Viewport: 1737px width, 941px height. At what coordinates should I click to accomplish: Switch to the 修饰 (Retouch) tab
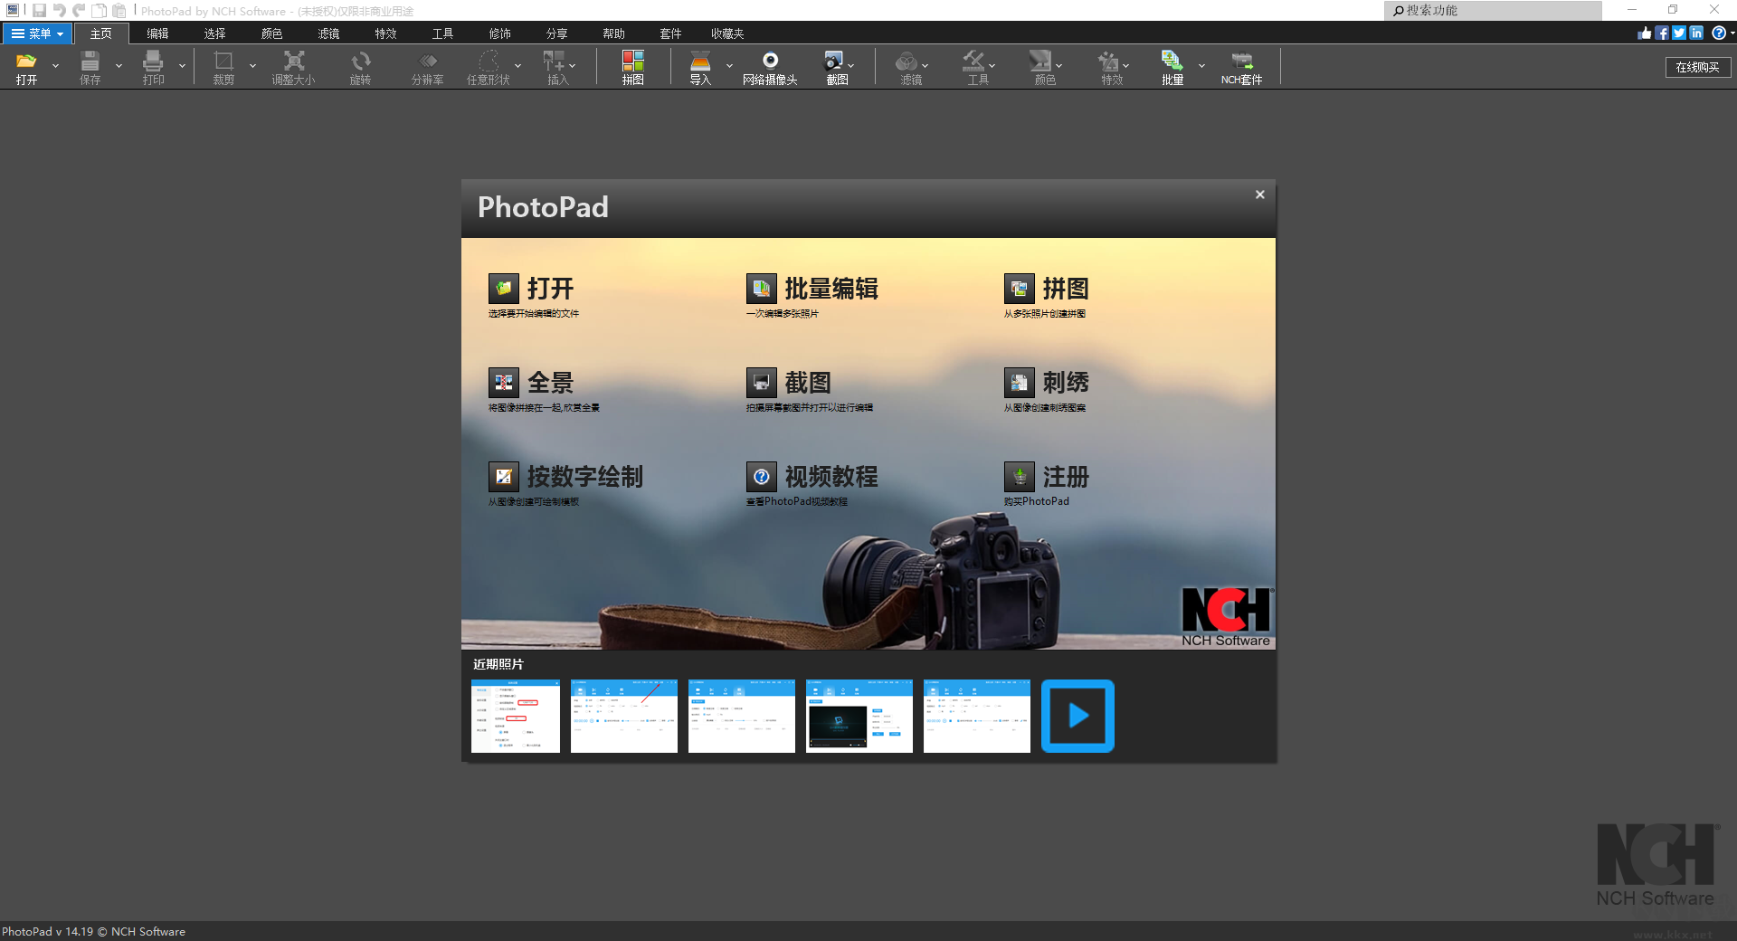tap(499, 33)
